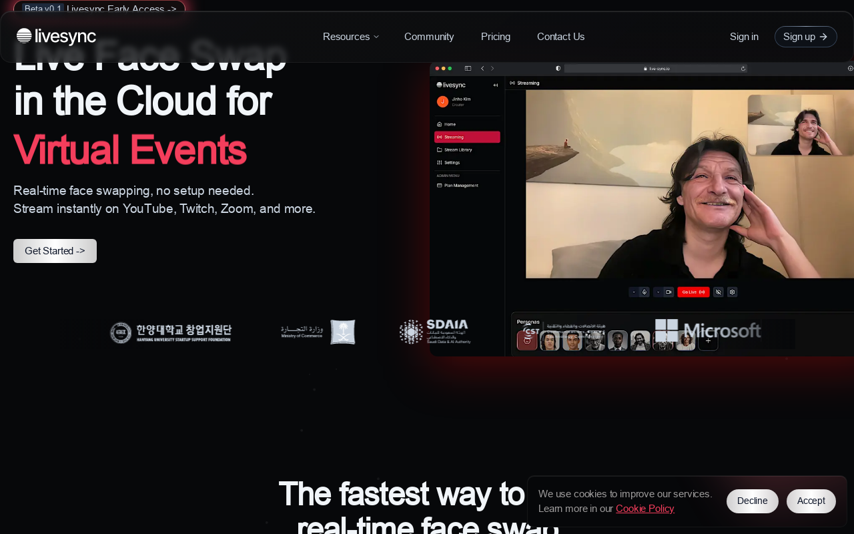Screen dimensions: 854x534
Task: Click the Get Started button
Action: coord(55,251)
